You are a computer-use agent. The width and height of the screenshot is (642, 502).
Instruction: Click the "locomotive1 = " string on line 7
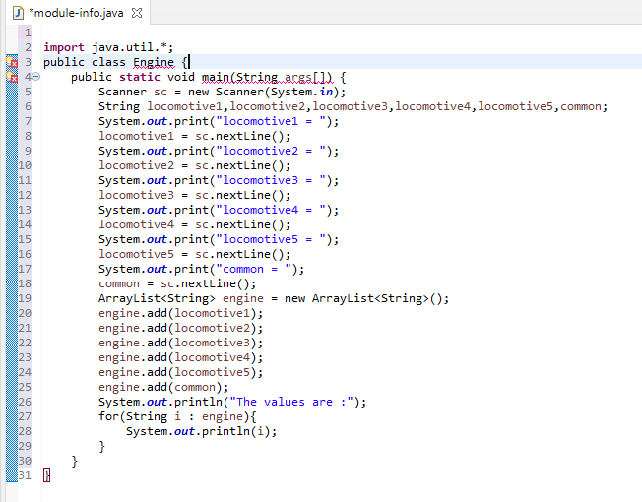point(271,121)
